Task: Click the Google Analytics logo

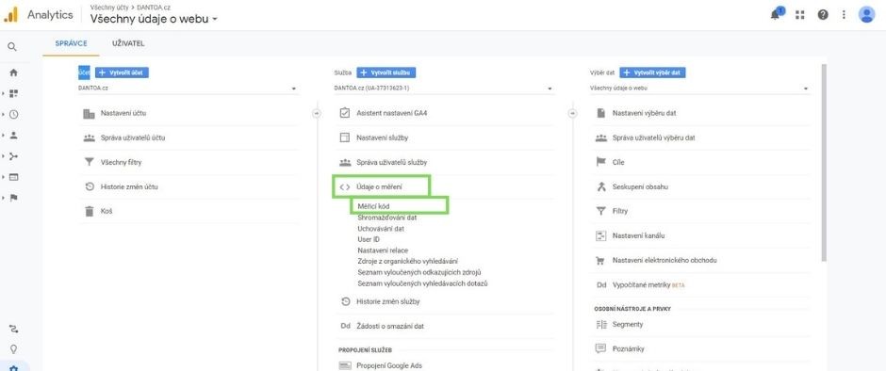Action: coord(10,15)
